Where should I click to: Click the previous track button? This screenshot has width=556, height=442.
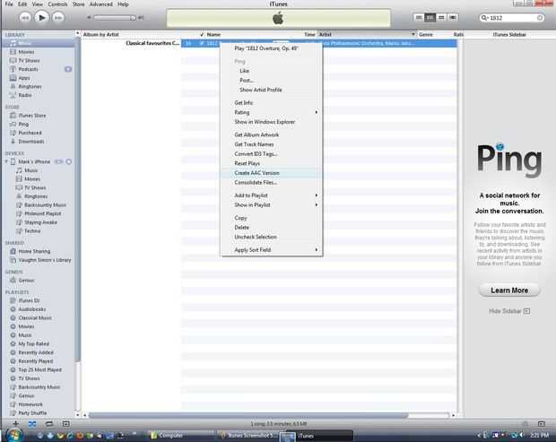(x=24, y=17)
